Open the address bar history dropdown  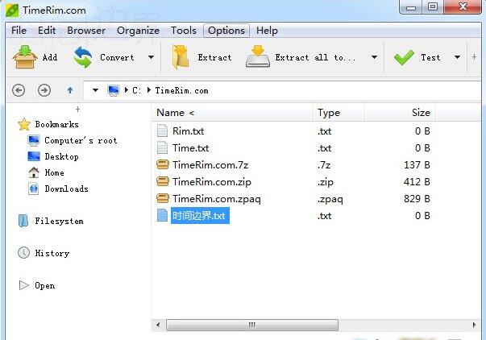click(x=95, y=90)
